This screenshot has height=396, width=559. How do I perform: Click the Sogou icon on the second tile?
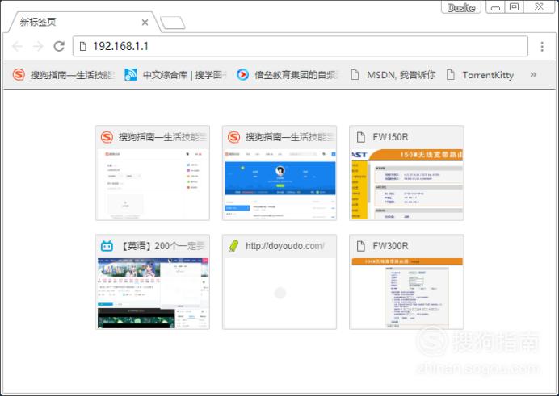tap(234, 137)
